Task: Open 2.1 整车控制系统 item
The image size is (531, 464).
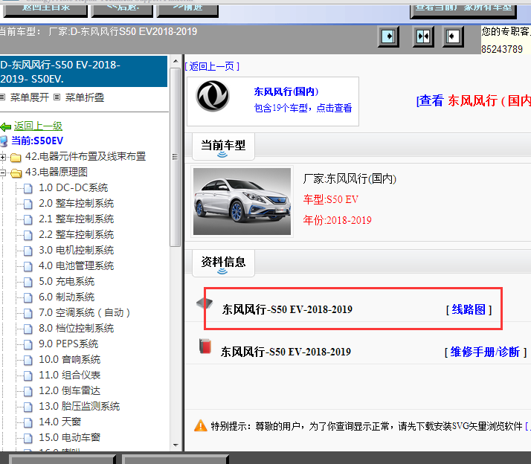Action: click(x=76, y=219)
